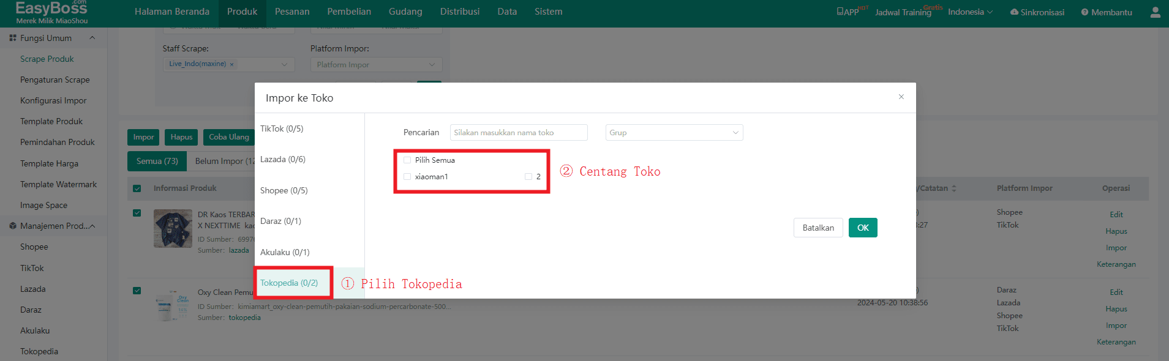The height and width of the screenshot is (361, 1169).
Task: Remove Live_Indo(maxine) tag from Staff Scrape
Action: tap(231, 64)
